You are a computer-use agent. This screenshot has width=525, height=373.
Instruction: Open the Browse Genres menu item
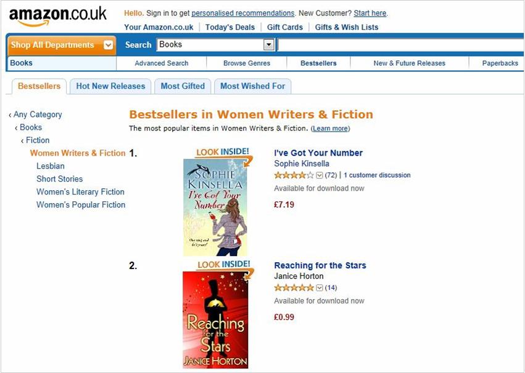tap(247, 63)
